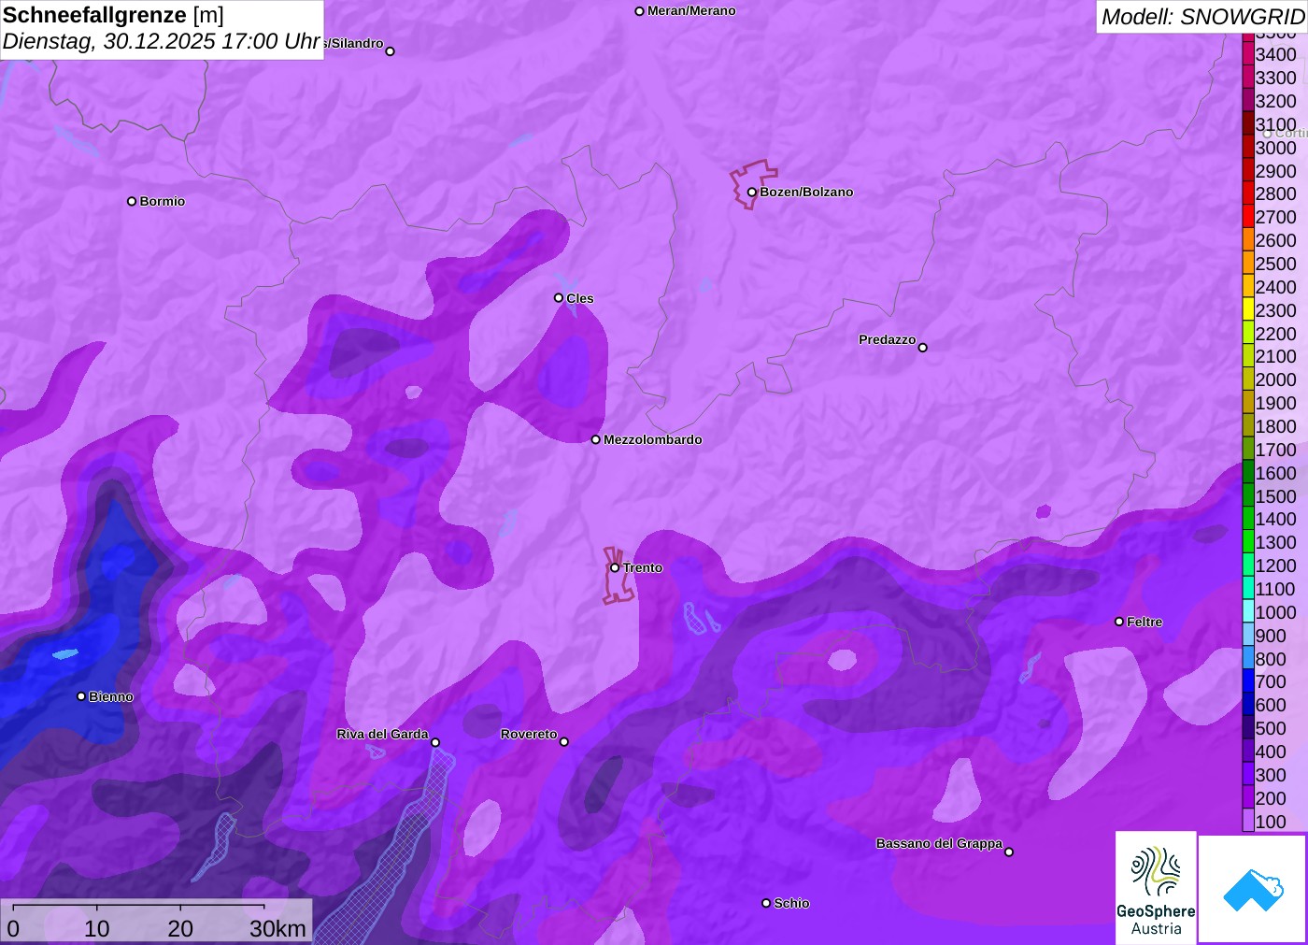Select the Bozen/Bolzano marker dot
This screenshot has height=945, width=1308.
(x=751, y=192)
